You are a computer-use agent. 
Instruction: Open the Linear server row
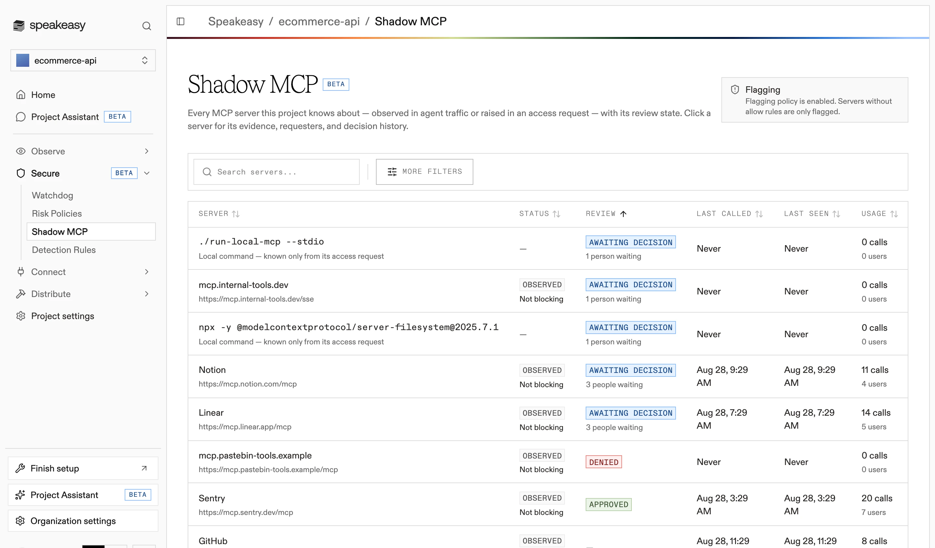548,419
